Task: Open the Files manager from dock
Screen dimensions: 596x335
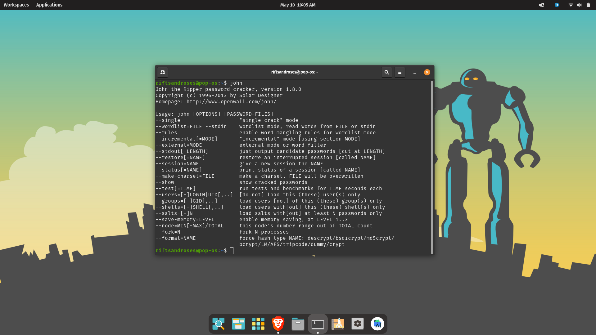Action: point(298,324)
